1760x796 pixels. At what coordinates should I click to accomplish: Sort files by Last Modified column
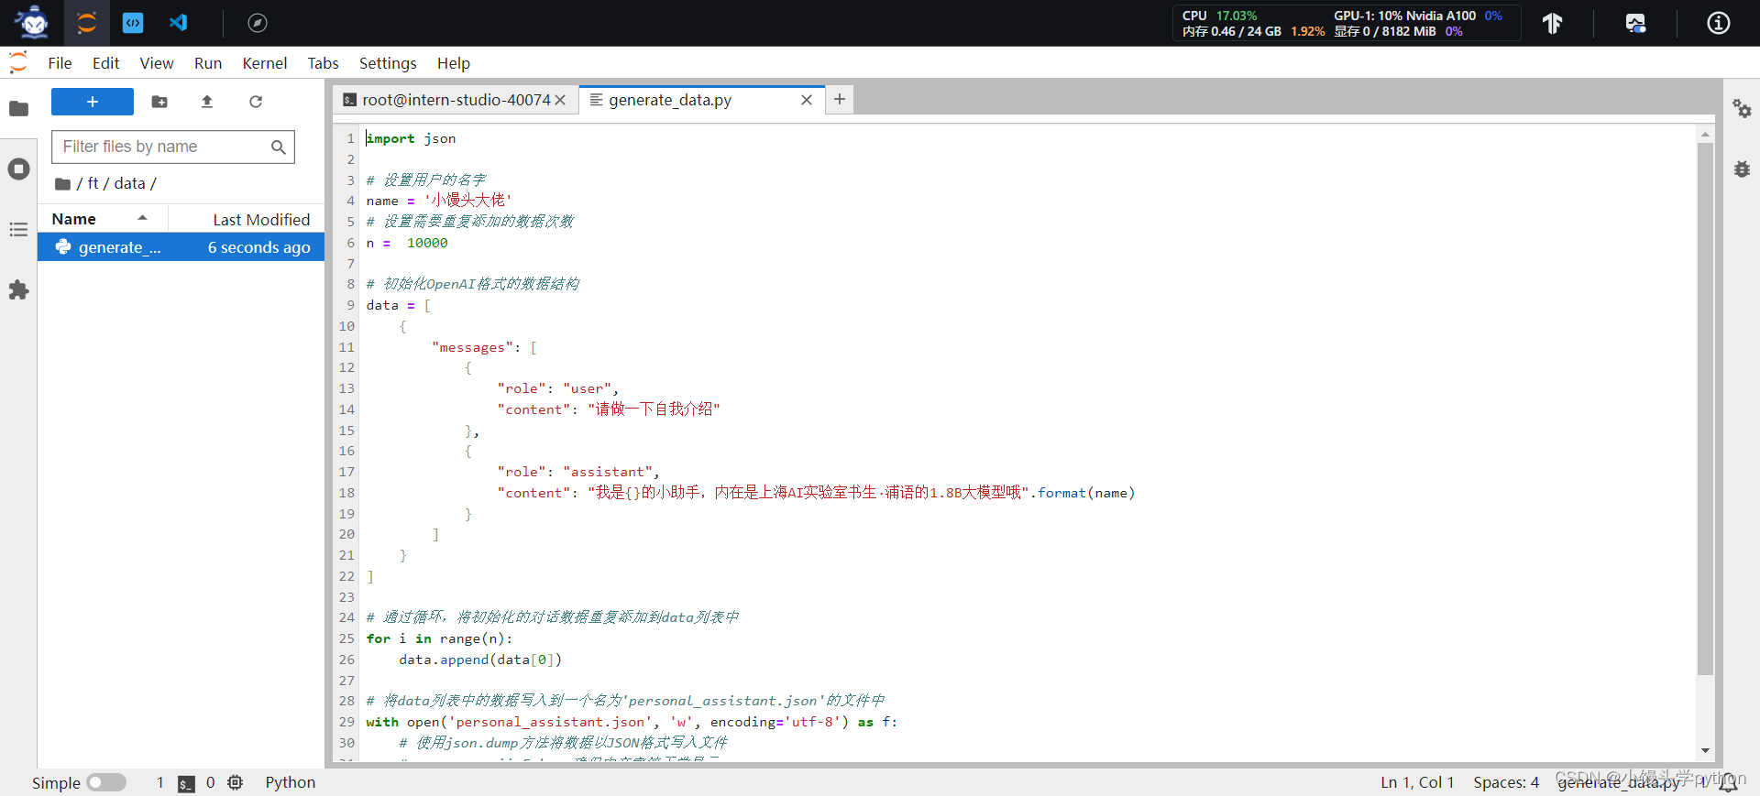coord(246,219)
